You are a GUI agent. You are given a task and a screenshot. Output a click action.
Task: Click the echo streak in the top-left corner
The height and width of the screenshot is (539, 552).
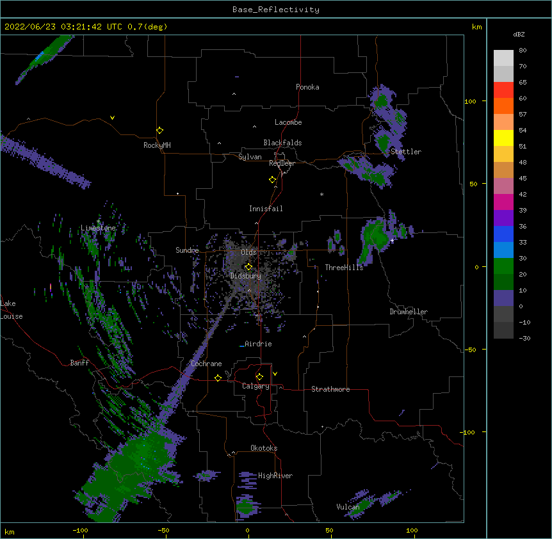[44, 58]
